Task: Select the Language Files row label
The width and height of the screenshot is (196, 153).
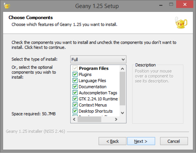Action: click(92, 81)
